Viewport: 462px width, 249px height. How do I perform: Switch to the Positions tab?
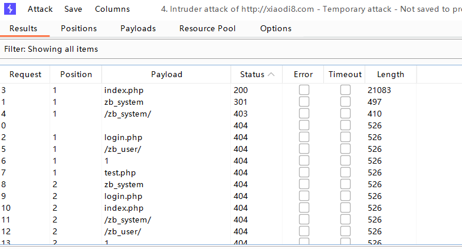(x=78, y=28)
